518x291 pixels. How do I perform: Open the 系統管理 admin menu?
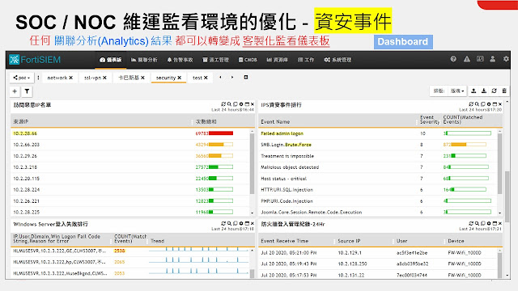[338, 60]
